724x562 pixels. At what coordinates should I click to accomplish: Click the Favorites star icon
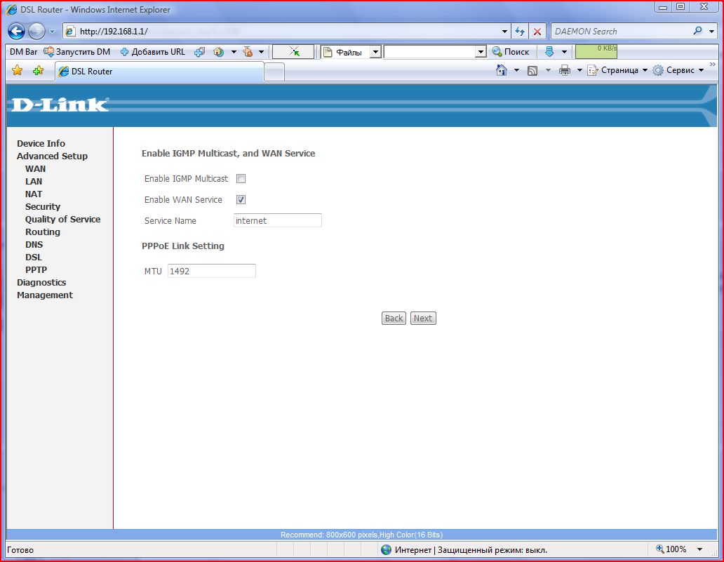tap(17, 71)
